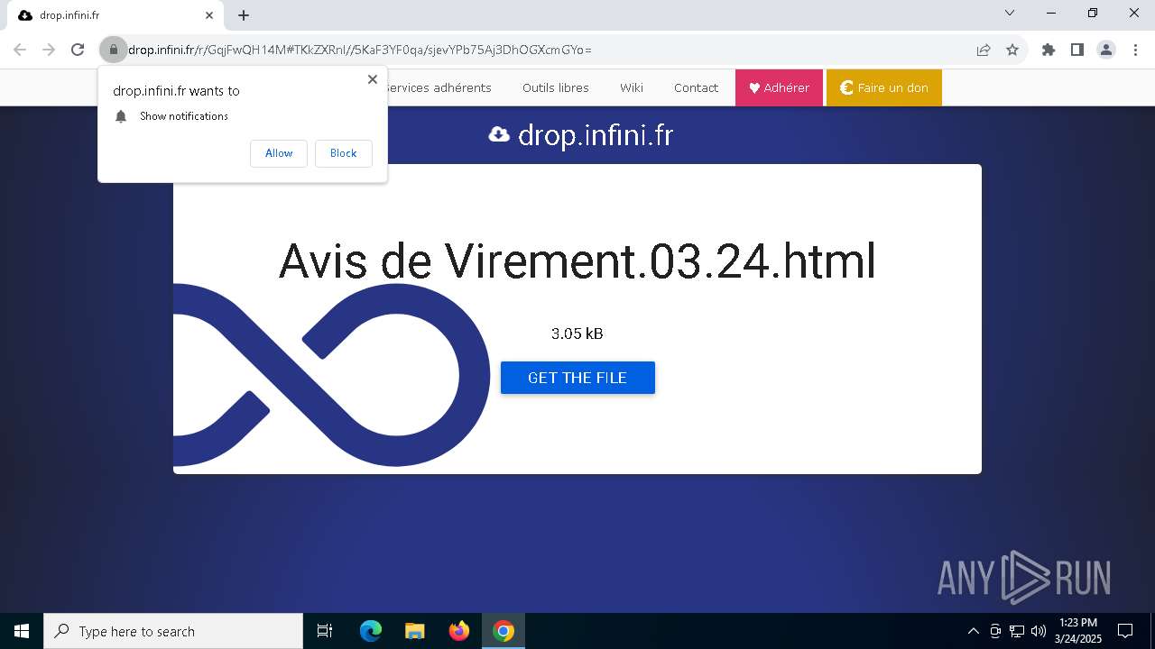
Task: Show hidden system tray icons
Action: pos(973,631)
